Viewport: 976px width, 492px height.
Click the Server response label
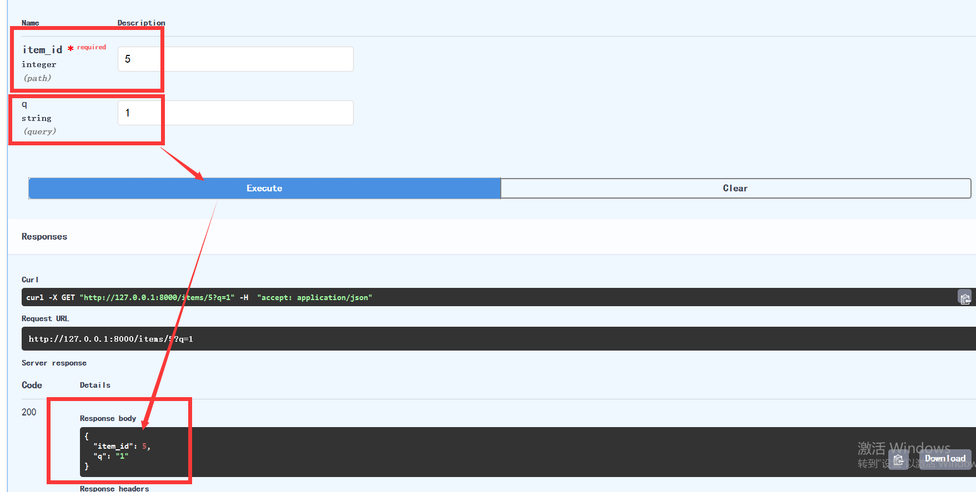pyautogui.click(x=54, y=363)
